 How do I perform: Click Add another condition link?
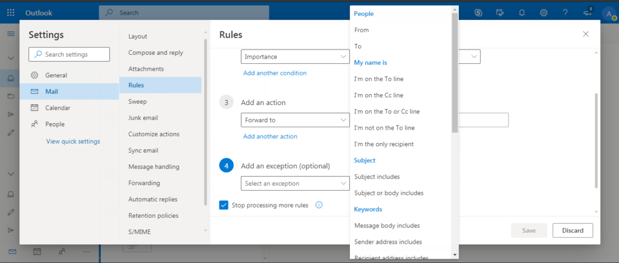275,73
